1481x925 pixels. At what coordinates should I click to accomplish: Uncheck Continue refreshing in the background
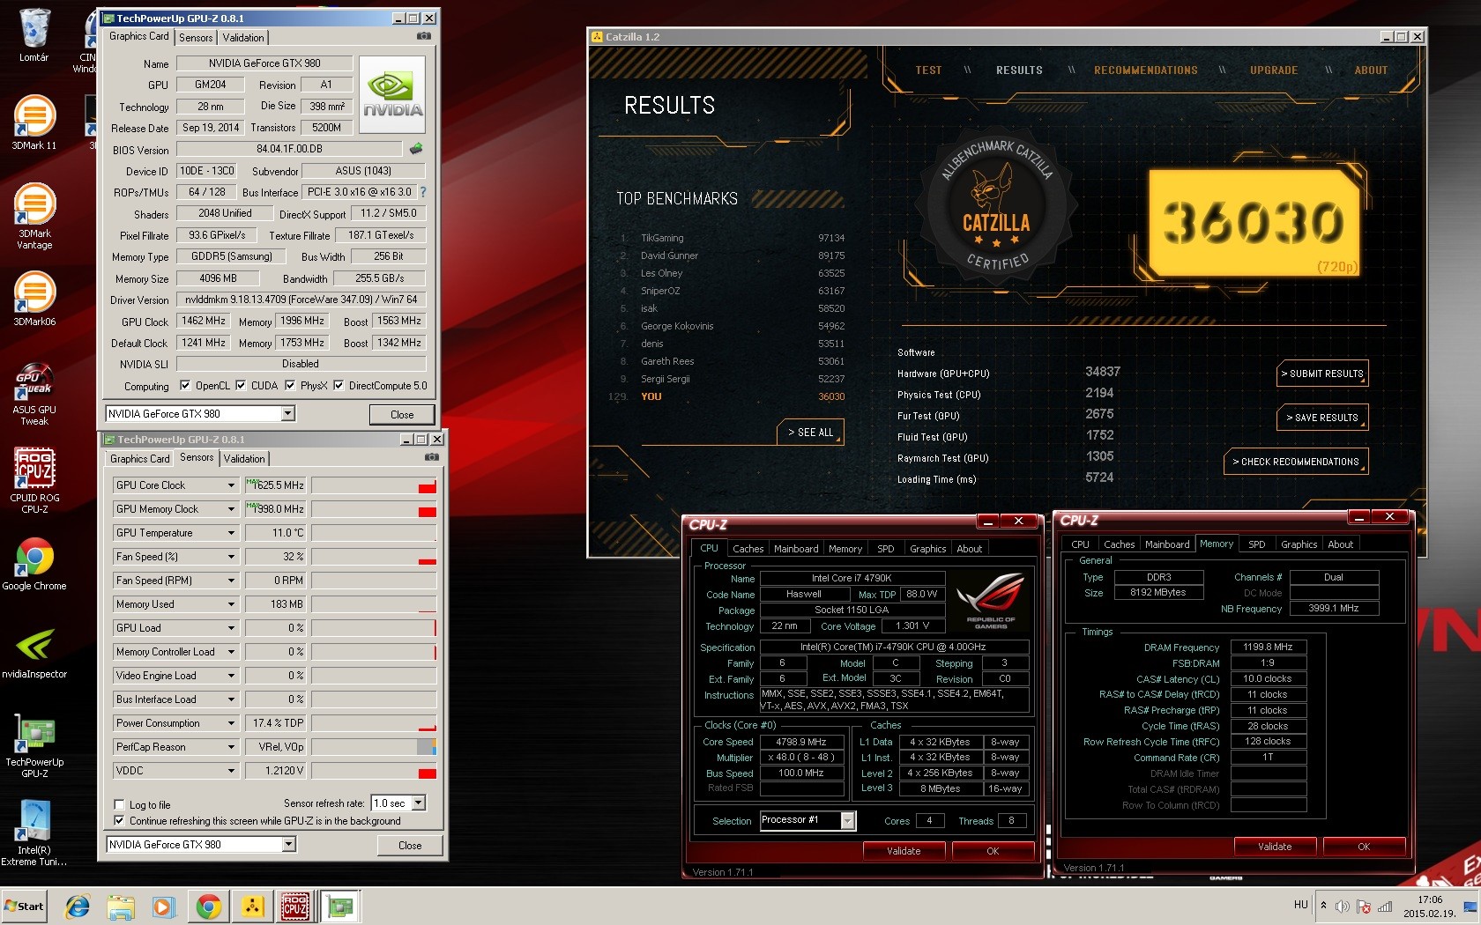119,821
